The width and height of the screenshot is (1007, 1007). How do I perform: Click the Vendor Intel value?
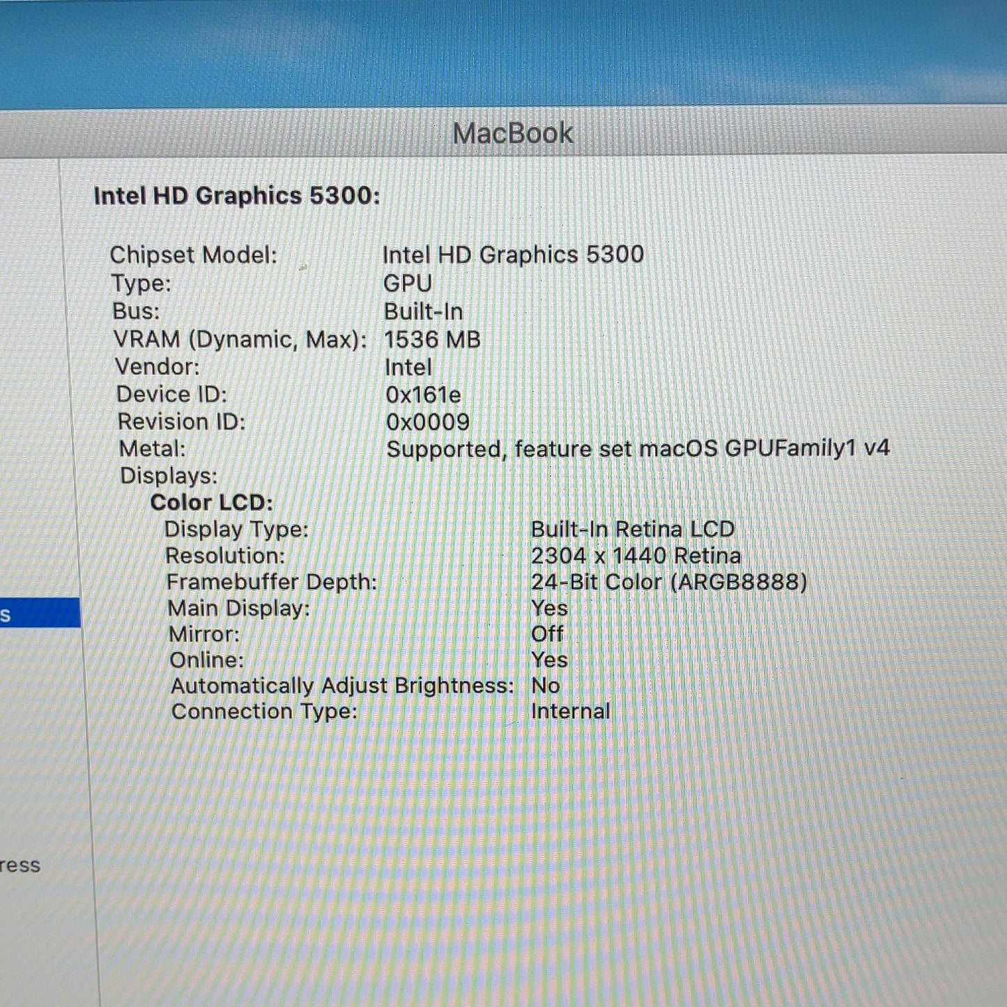point(408,367)
